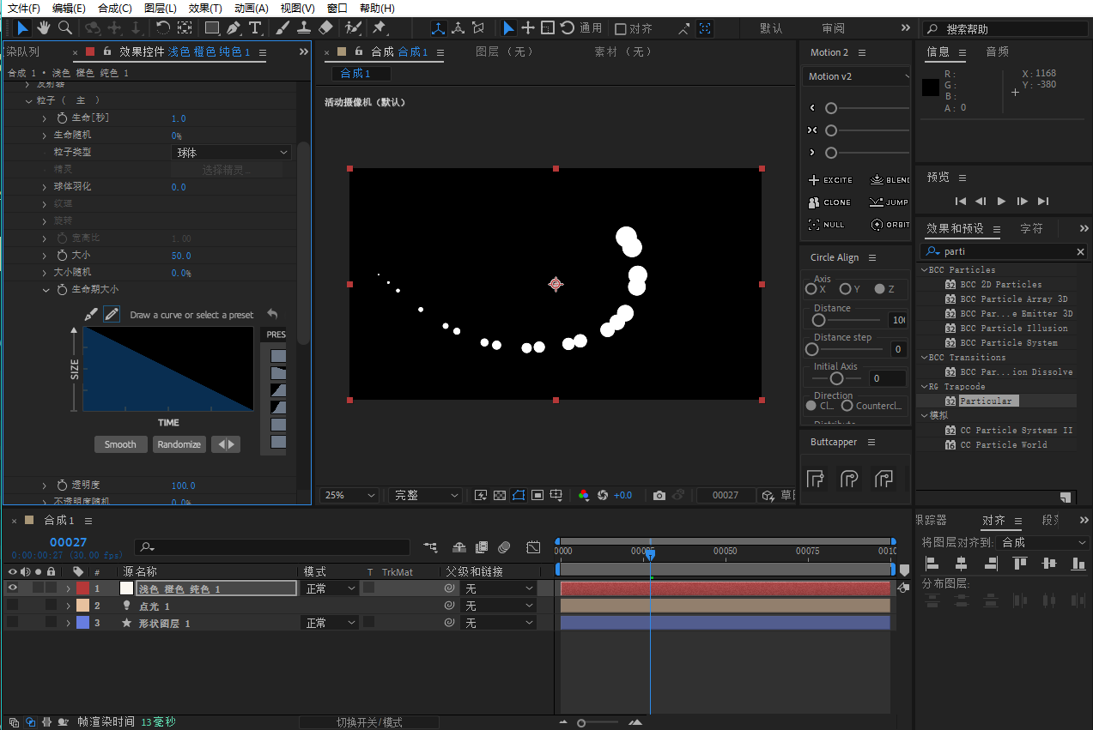Open the 效果(T) menu

tap(205, 8)
